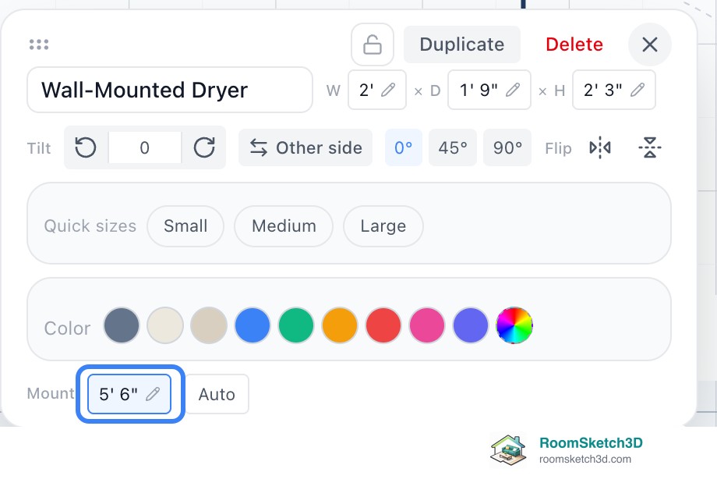Edit the width value 2'

(x=376, y=90)
